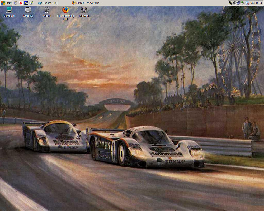The image size is (264, 211).
Task: Click the dual-monitors network tray icon
Action: click(239, 3)
